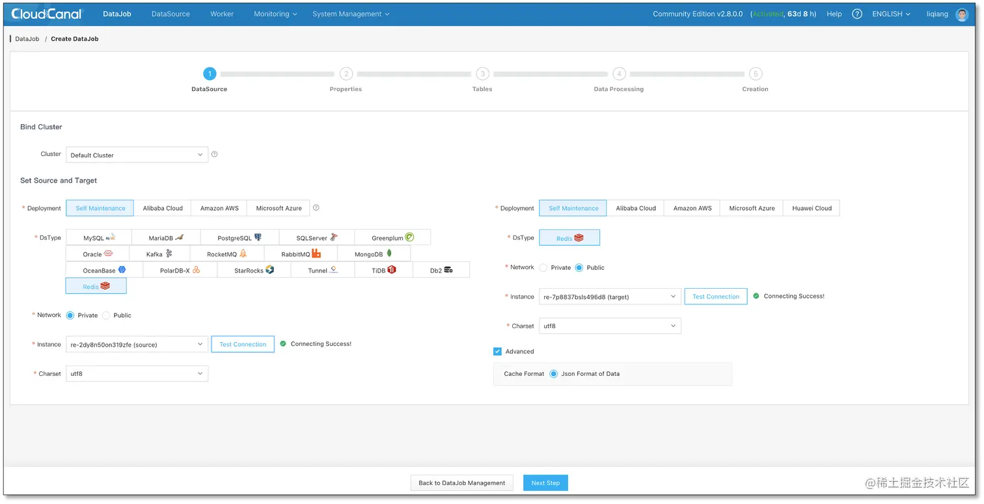
Task: Select Greenplum source data type
Action: pyautogui.click(x=392, y=238)
